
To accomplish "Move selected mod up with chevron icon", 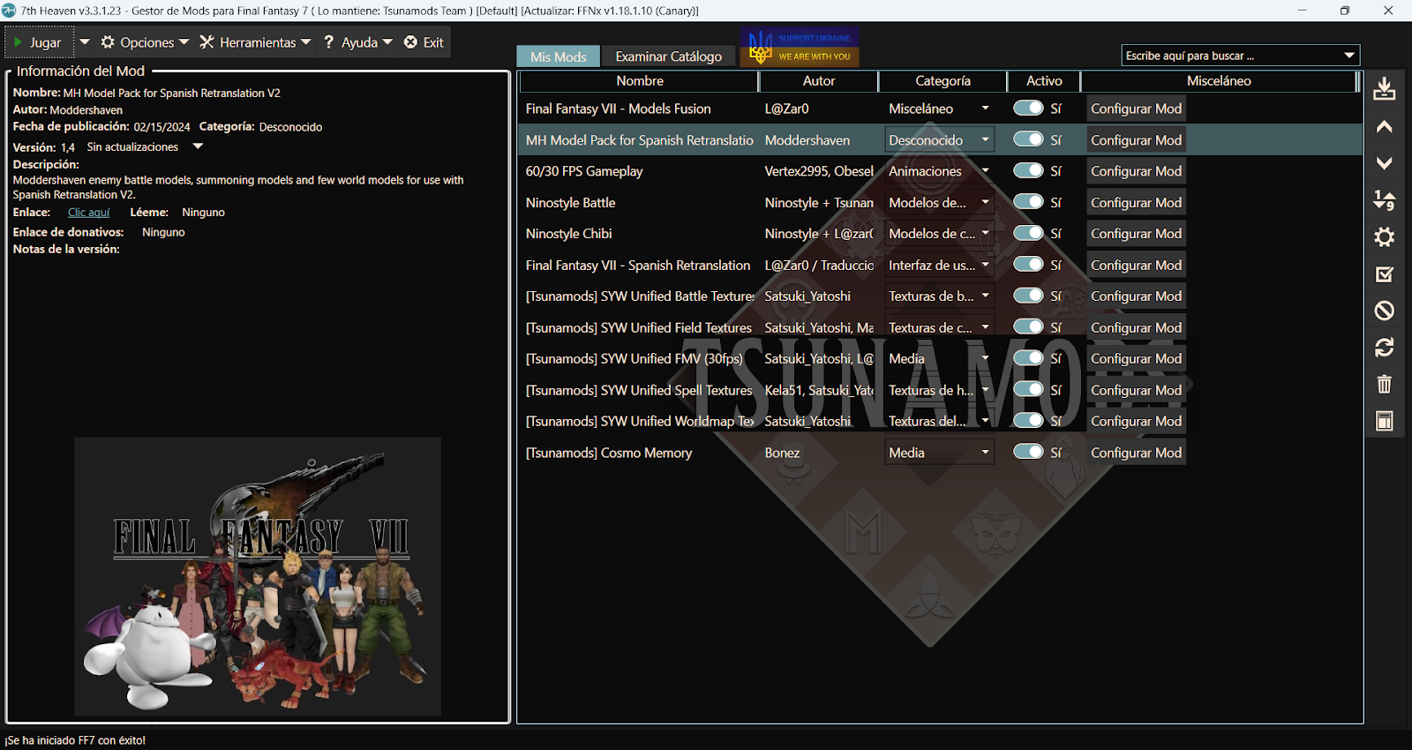I will point(1384,126).
